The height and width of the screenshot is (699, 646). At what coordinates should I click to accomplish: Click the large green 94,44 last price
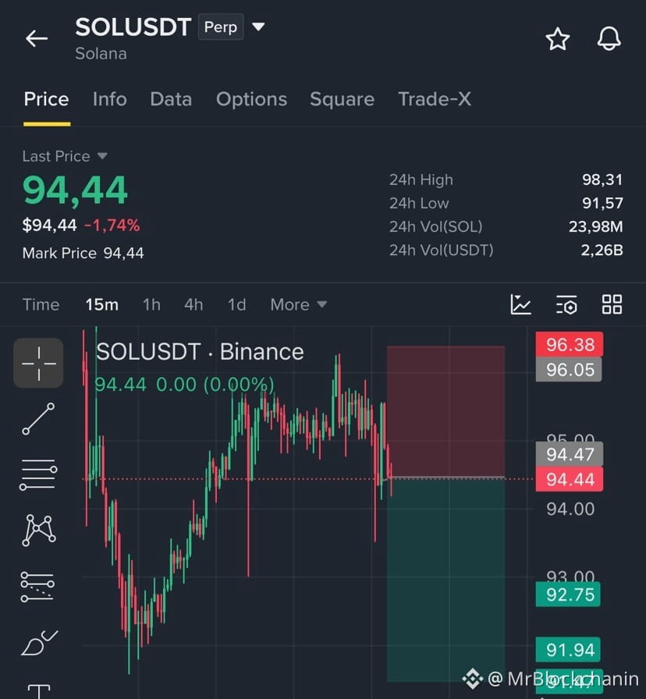click(76, 190)
